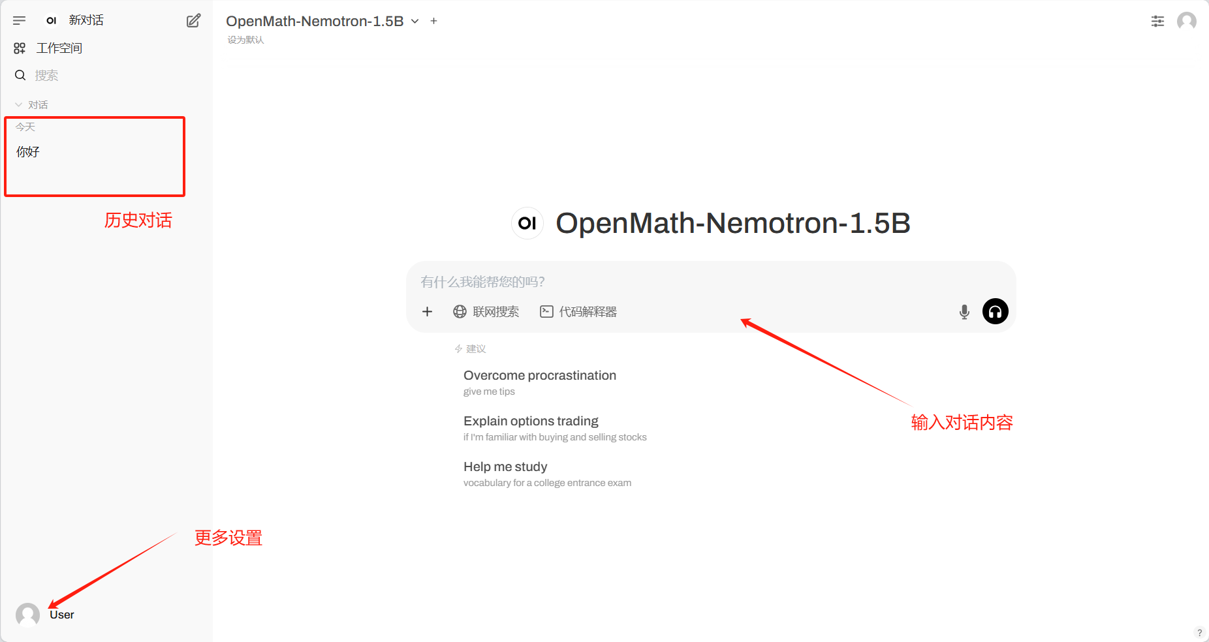This screenshot has width=1209, height=642.
Task: Open the chat controls sliders icon
Action: click(1157, 21)
